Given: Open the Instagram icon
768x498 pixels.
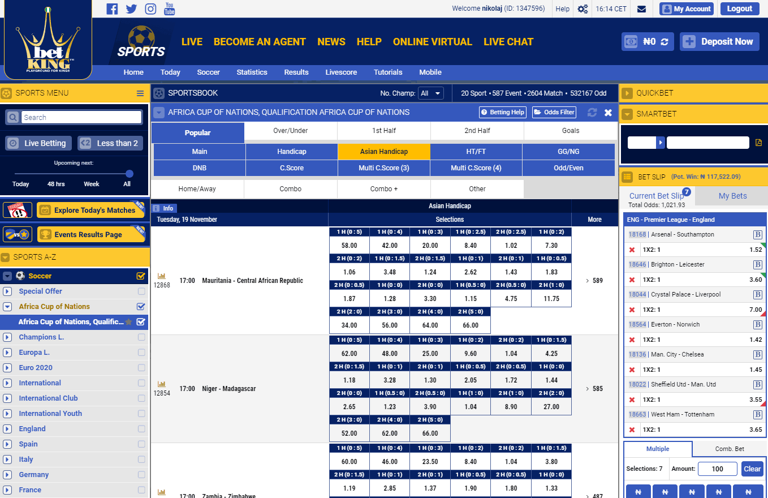Looking at the screenshot, I should (x=150, y=8).
